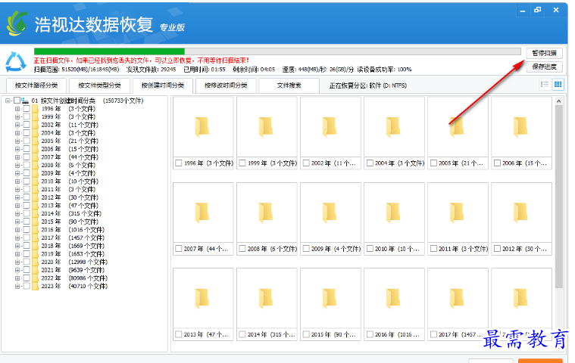Select the 2006 年 folder icon in tree
Viewport: 575px width, 363px height.
[35, 149]
